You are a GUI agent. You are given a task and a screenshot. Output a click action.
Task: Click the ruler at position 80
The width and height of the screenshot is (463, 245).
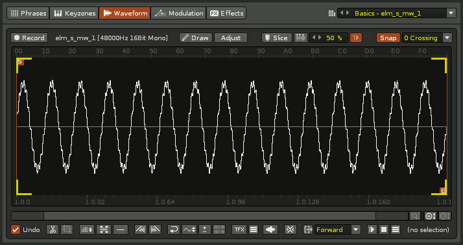(x=234, y=51)
